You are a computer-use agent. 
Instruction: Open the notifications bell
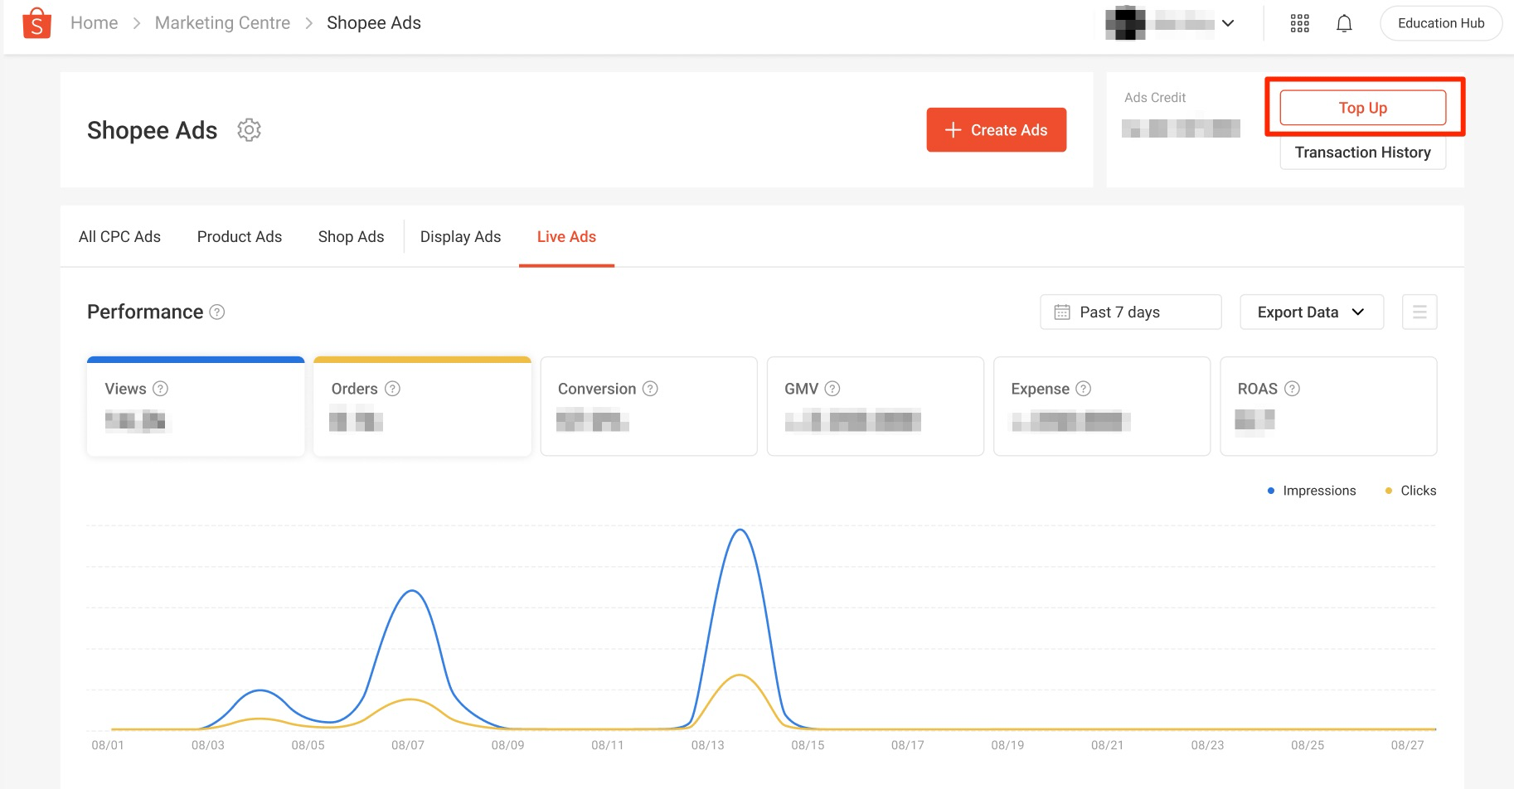click(1343, 22)
